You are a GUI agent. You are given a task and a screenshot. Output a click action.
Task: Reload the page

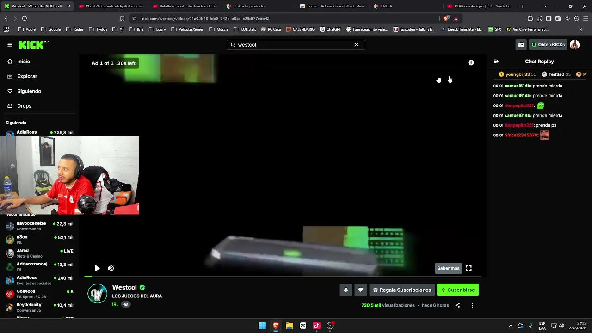pyautogui.click(x=25, y=18)
